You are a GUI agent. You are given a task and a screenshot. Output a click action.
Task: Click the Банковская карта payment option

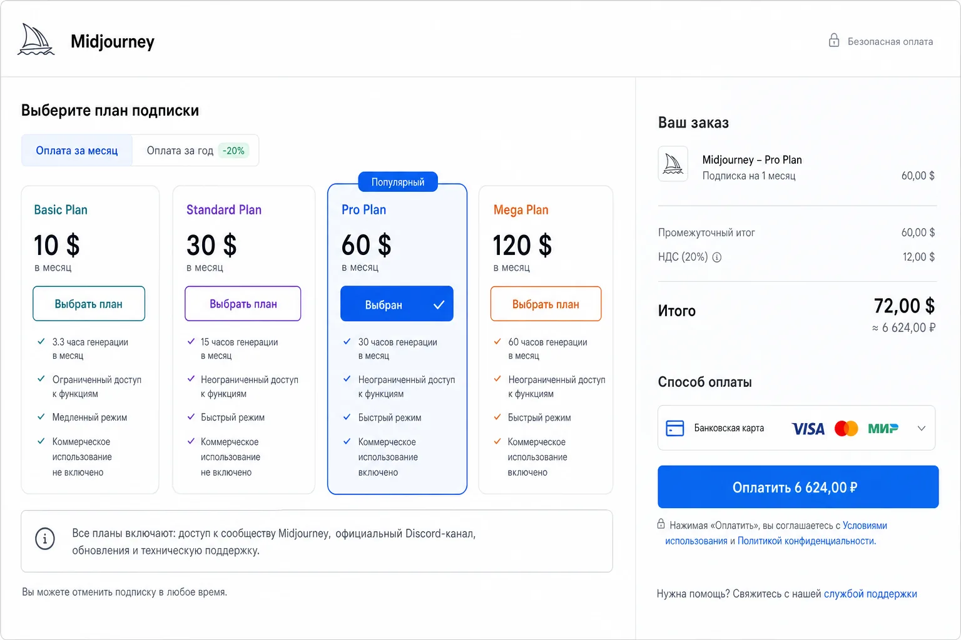coord(796,428)
